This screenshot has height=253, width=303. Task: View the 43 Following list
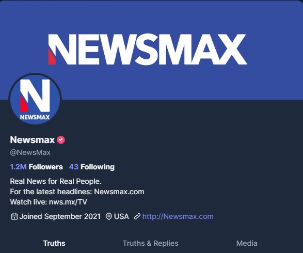92,167
